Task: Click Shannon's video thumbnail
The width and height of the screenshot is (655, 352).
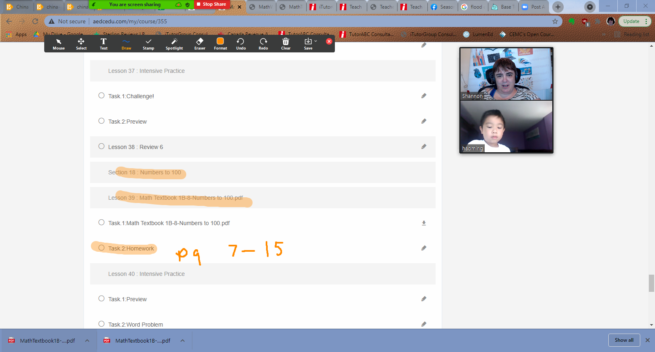Action: 506,74
